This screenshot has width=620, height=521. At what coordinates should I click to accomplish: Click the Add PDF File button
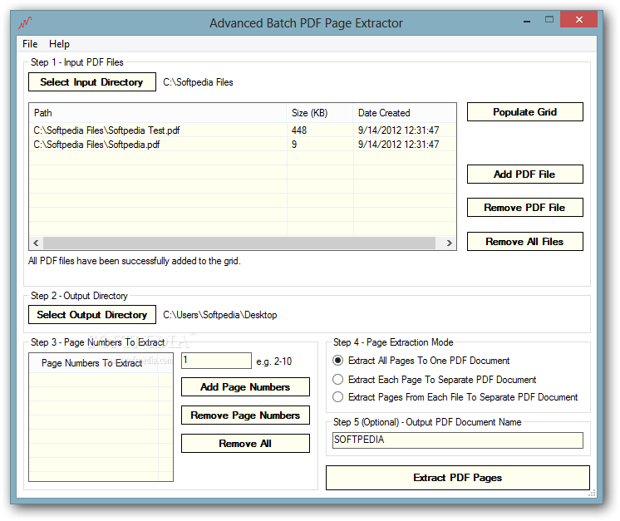click(524, 174)
